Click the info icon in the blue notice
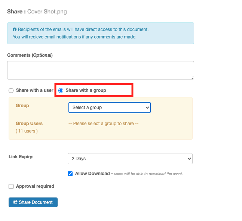The height and width of the screenshot is (221, 242). click(x=15, y=29)
